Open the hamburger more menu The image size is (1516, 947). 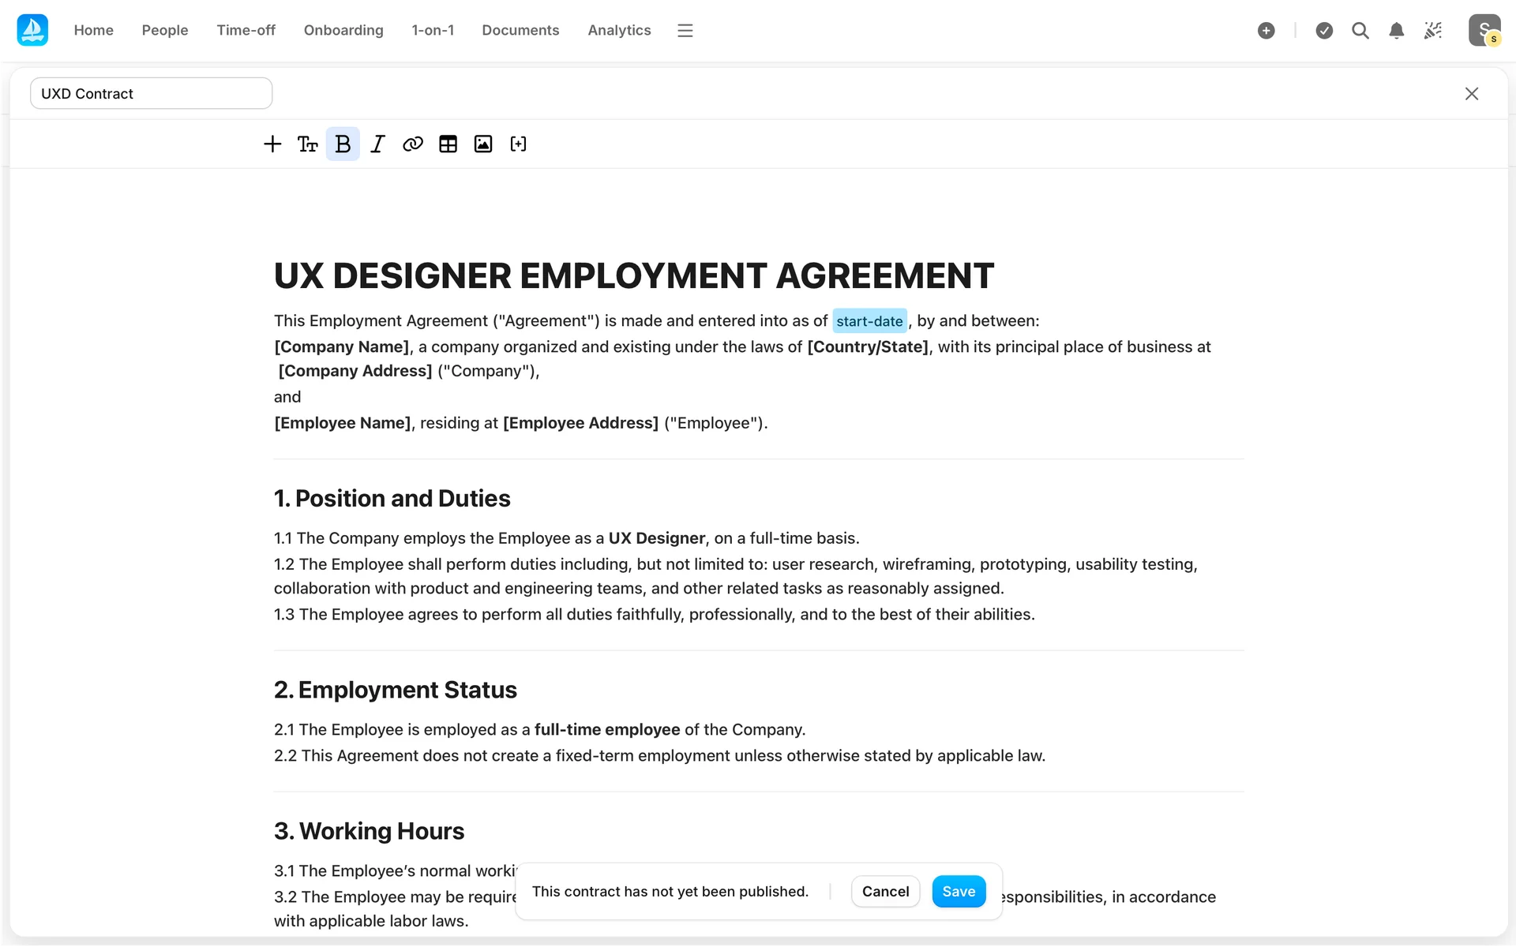(685, 30)
